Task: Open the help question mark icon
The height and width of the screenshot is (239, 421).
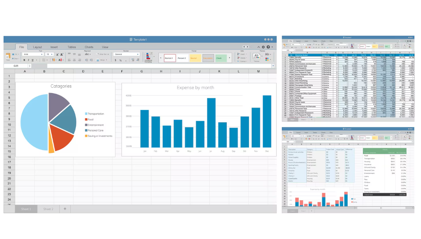Action: tap(268, 47)
